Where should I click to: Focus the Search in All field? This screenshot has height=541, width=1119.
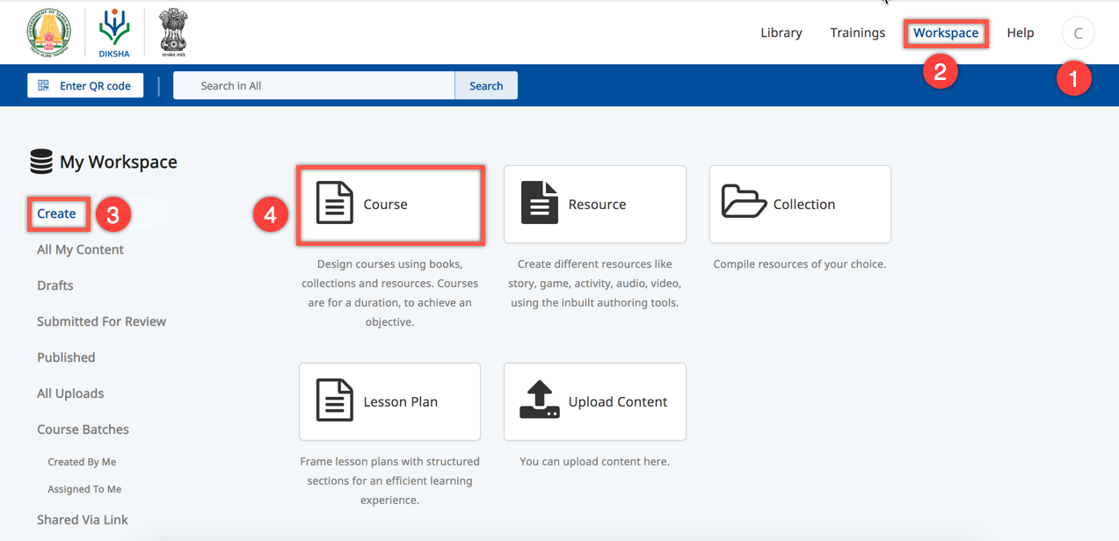click(x=314, y=85)
